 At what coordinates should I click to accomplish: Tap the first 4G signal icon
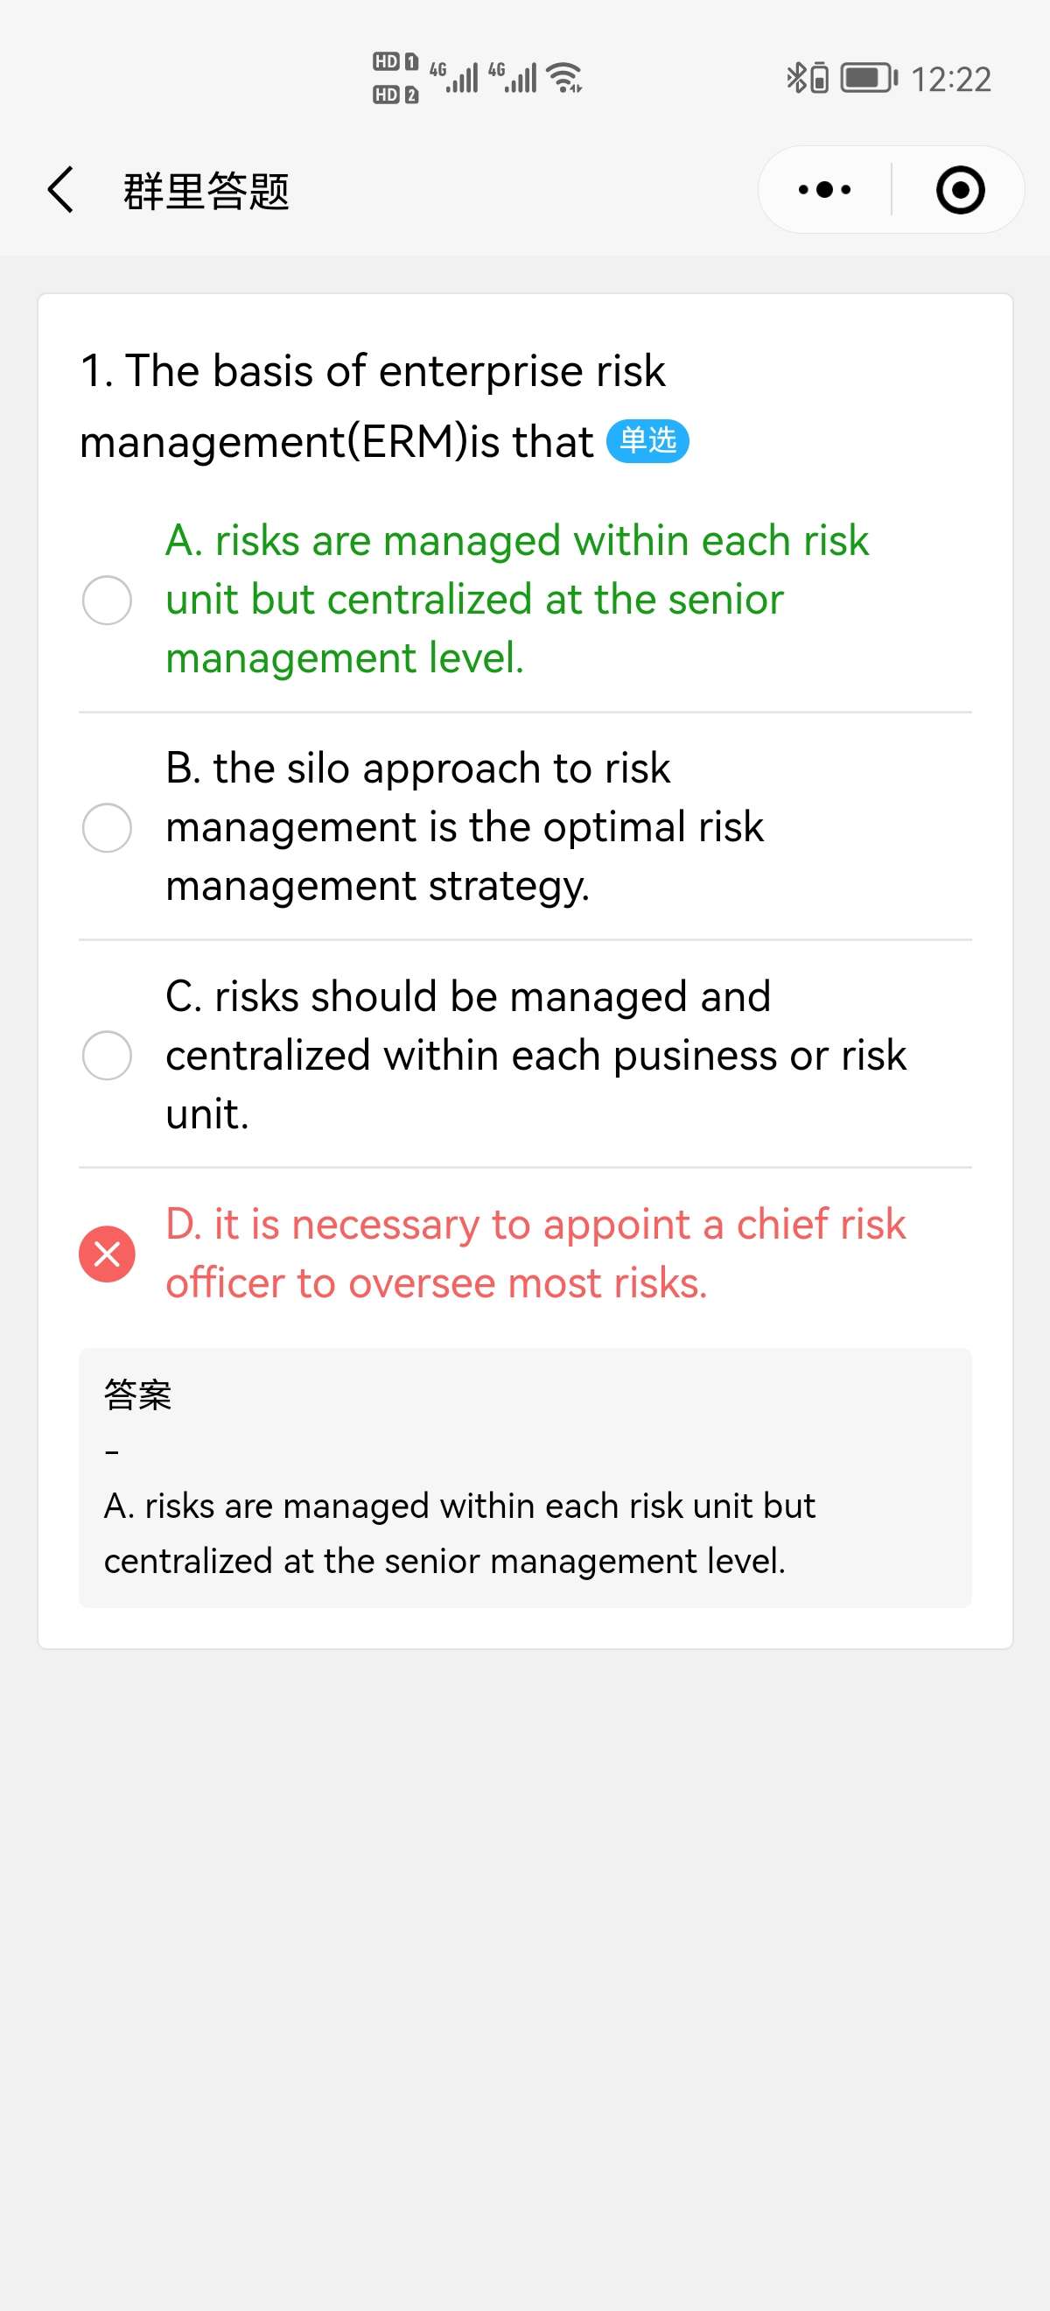(455, 78)
